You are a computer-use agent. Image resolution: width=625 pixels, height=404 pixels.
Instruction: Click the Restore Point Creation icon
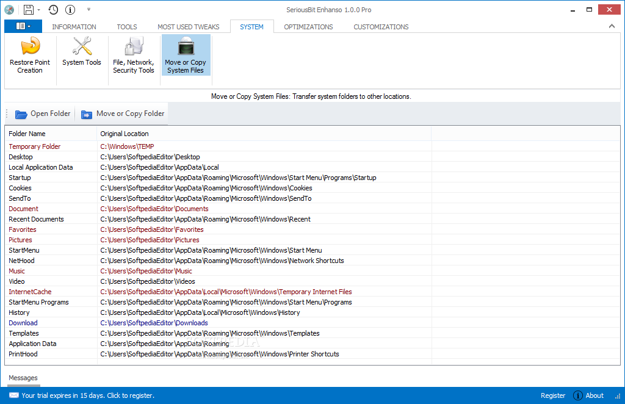click(x=30, y=46)
